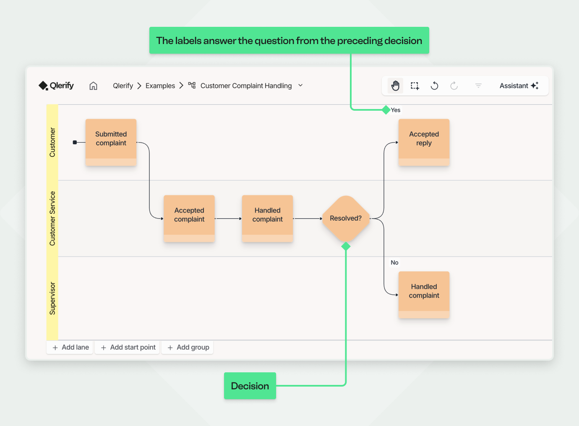Click the Add lane button
Image resolution: width=579 pixels, height=426 pixels.
70,347
